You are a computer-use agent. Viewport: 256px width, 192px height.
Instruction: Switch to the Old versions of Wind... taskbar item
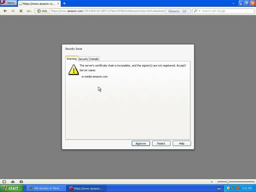46,188
